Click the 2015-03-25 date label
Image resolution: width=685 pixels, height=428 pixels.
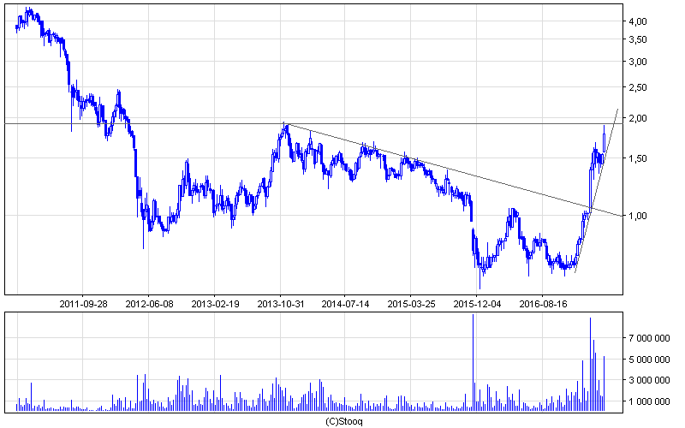(x=411, y=304)
